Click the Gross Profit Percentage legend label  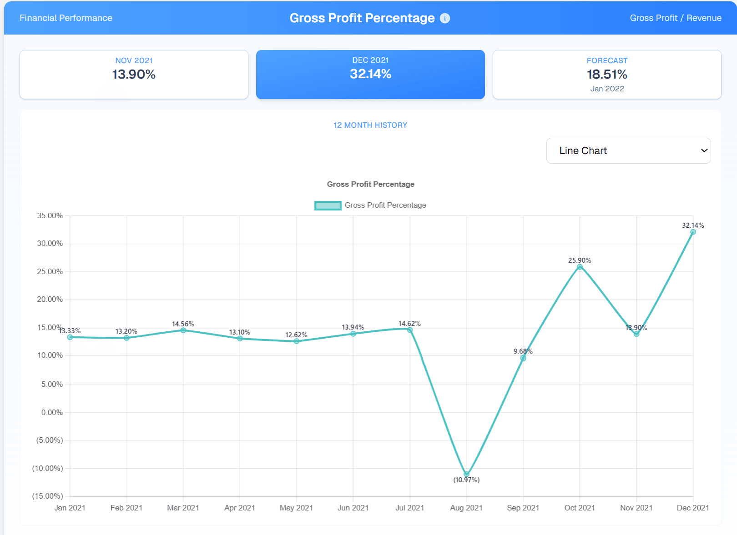pos(385,205)
